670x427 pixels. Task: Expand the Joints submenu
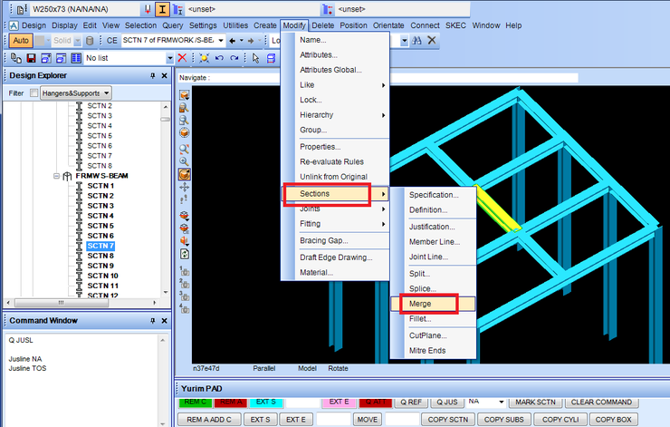[x=335, y=209]
